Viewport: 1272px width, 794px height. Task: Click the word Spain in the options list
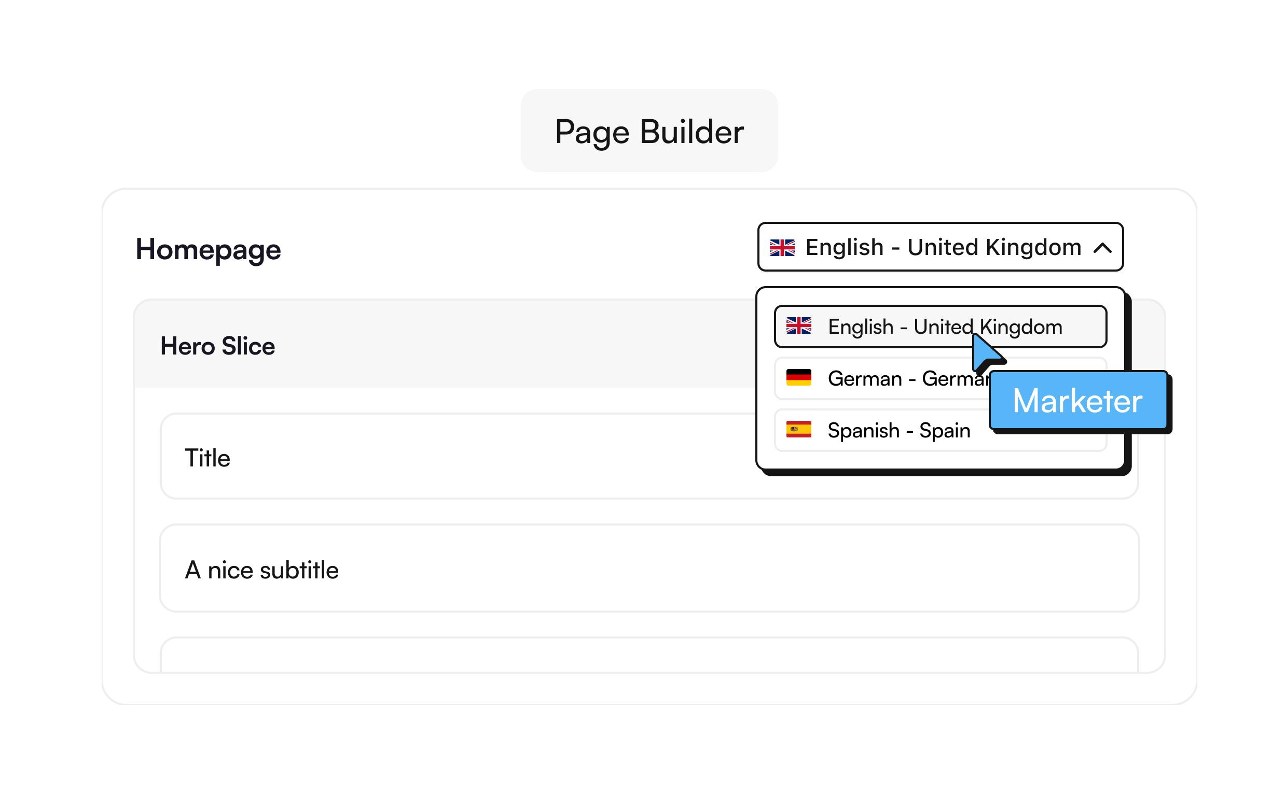point(945,431)
